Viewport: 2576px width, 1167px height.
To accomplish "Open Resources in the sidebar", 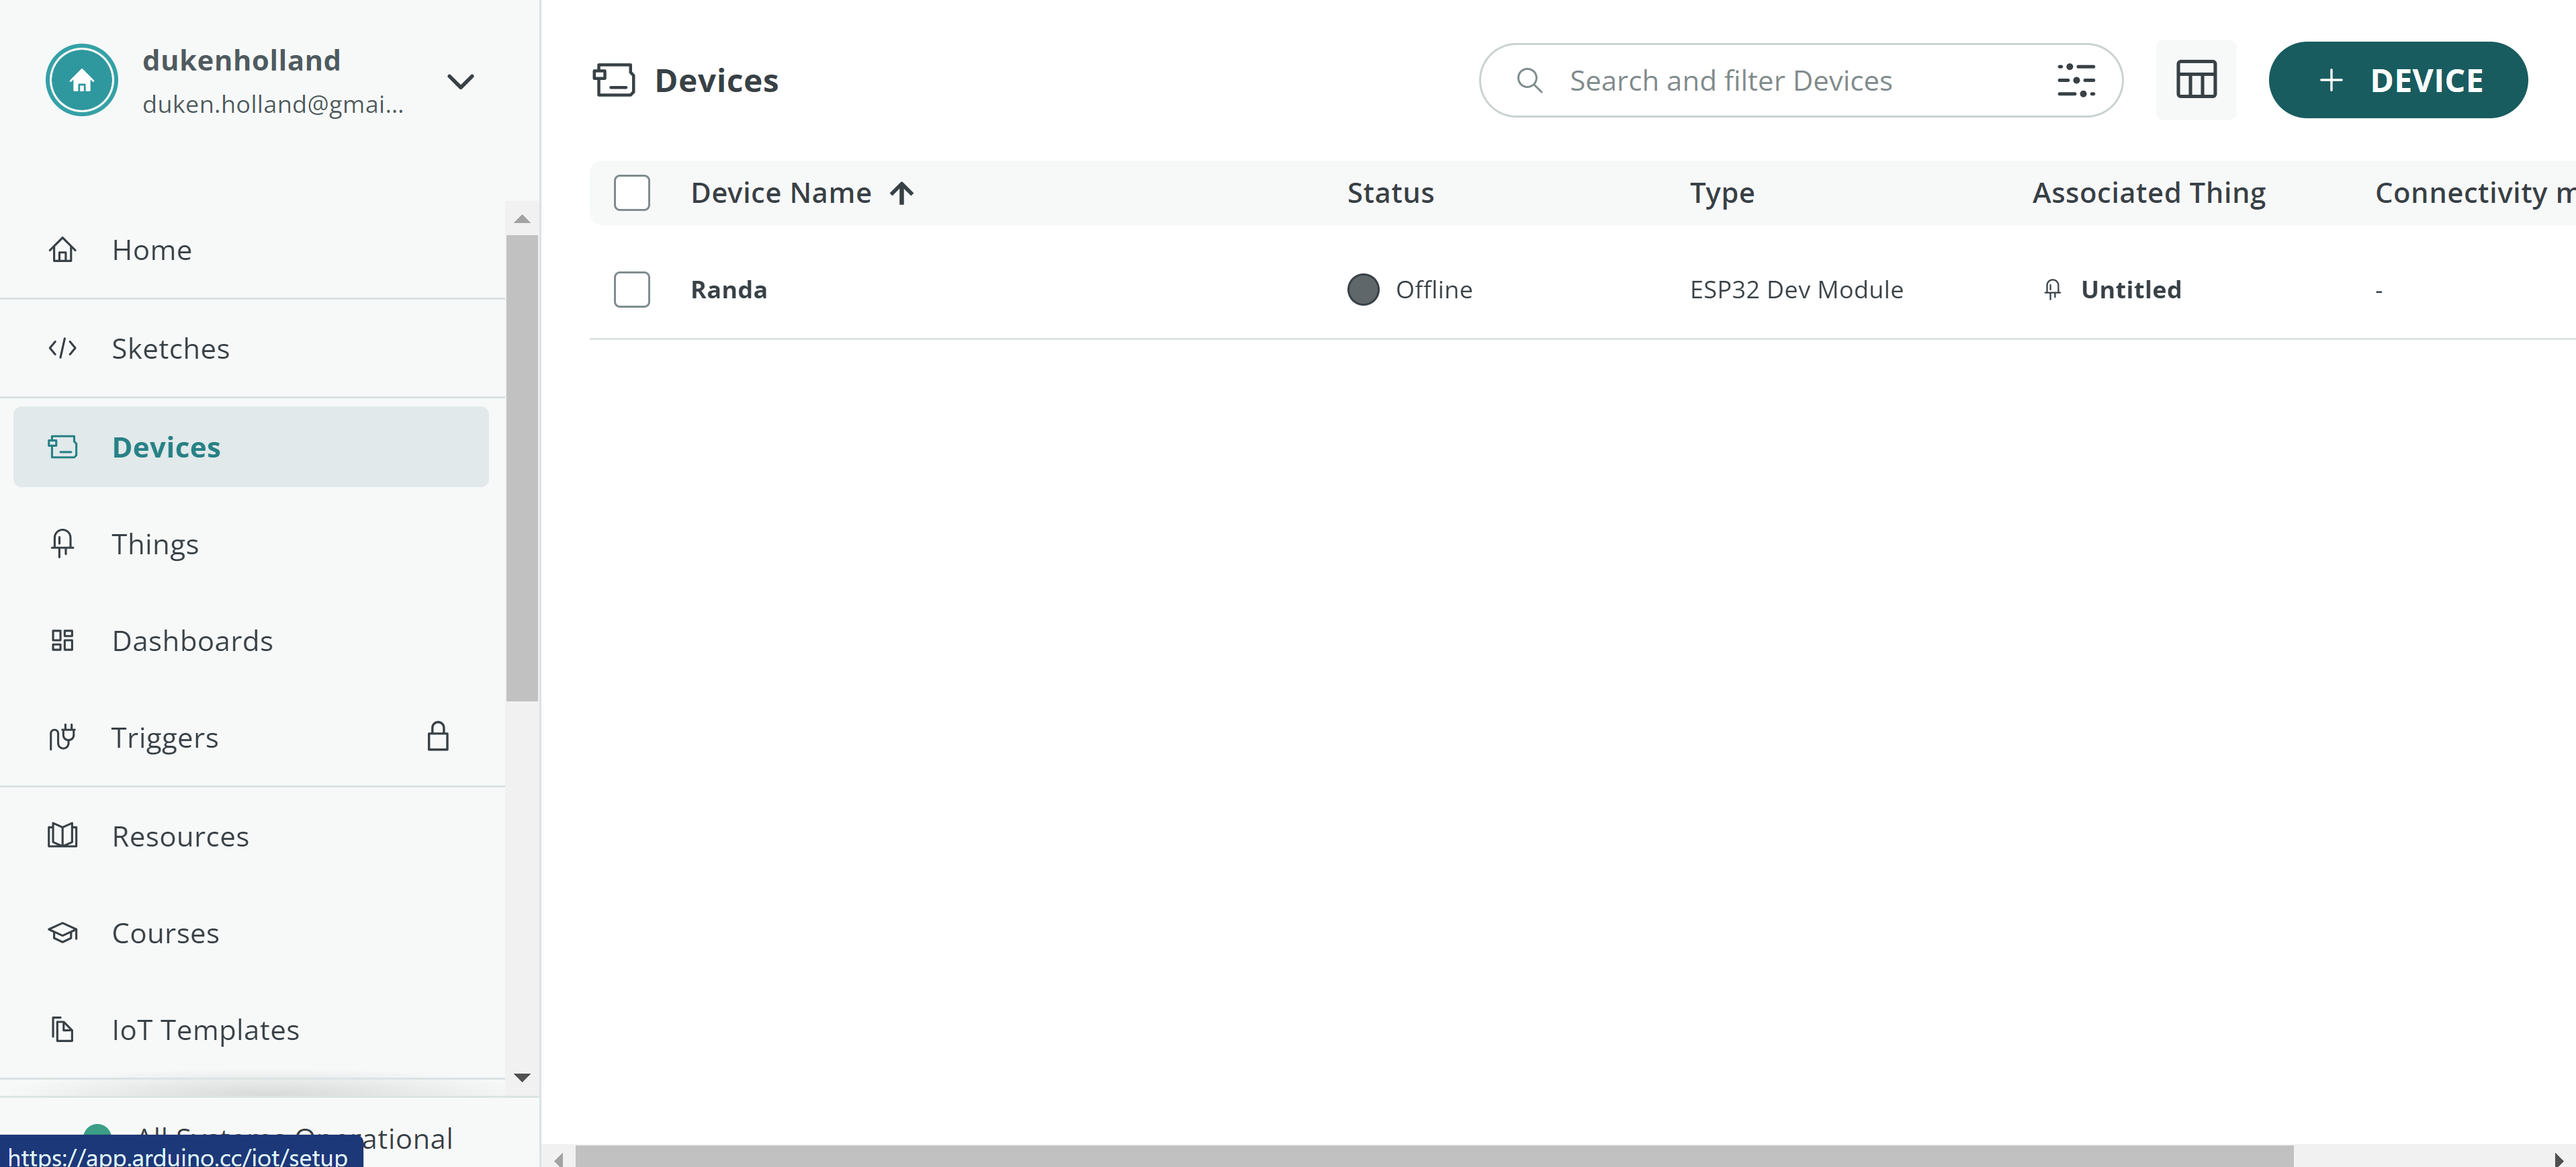I will 252,836.
